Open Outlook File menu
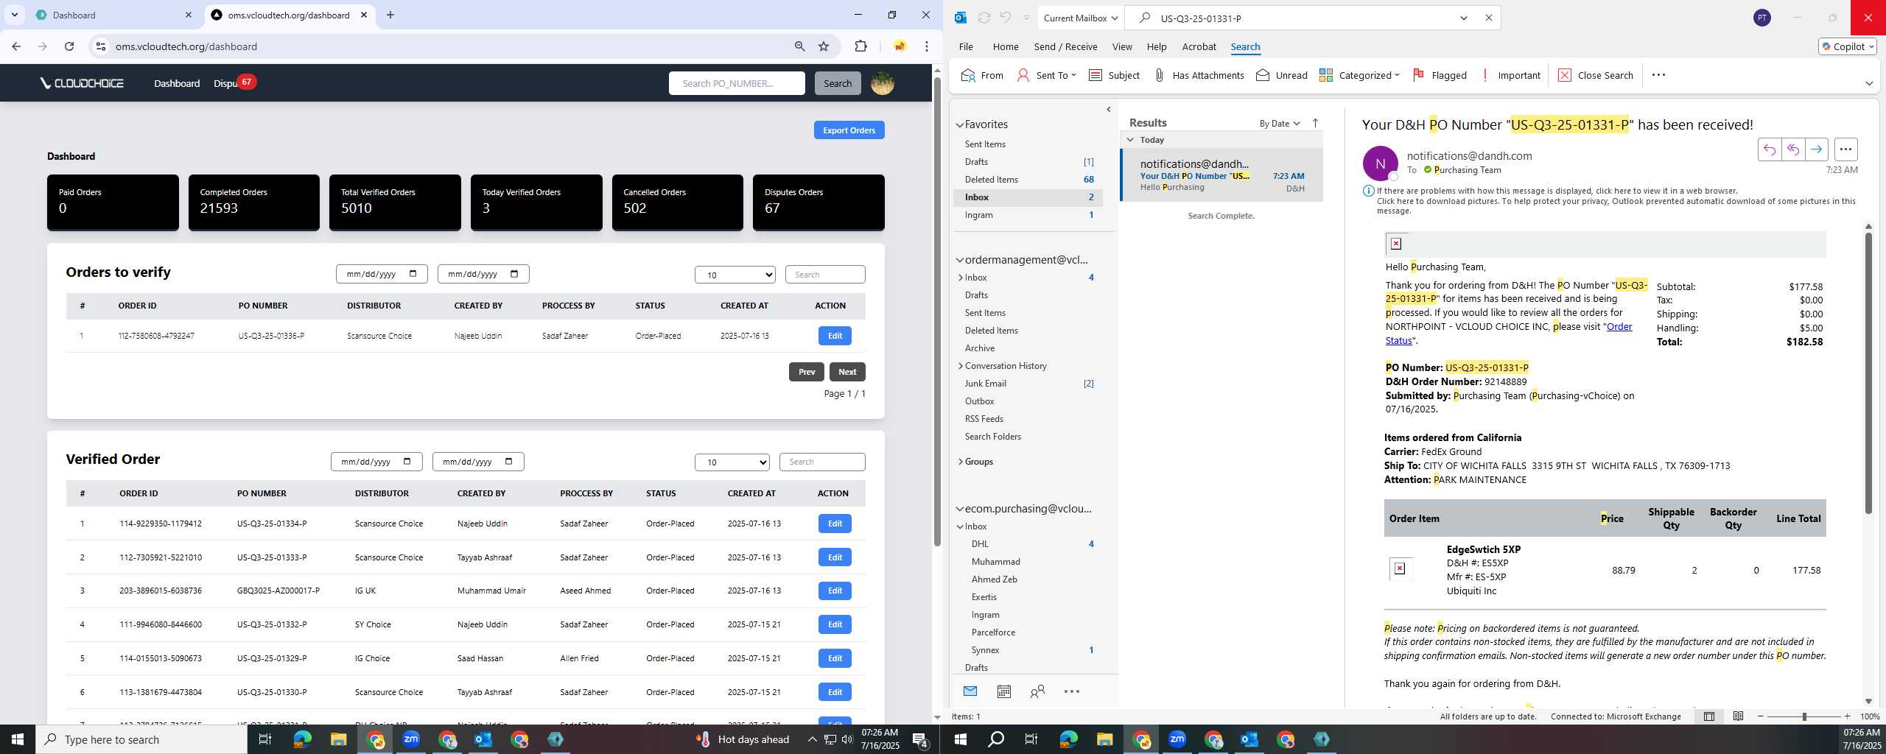The width and height of the screenshot is (1886, 754). pos(965,46)
